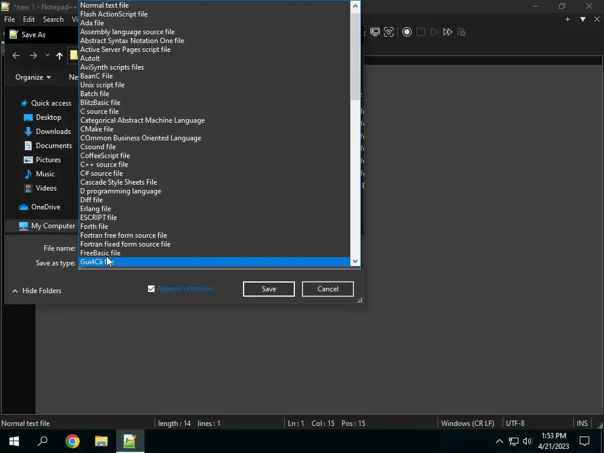Select Ada file in type list

coord(215,23)
